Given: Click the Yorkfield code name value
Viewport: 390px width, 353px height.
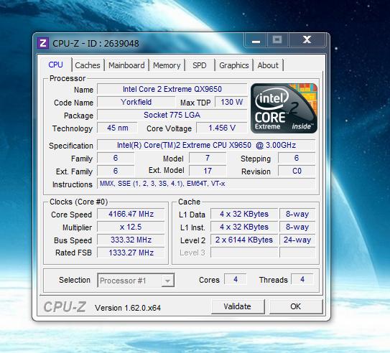Looking at the screenshot, I should (x=136, y=102).
